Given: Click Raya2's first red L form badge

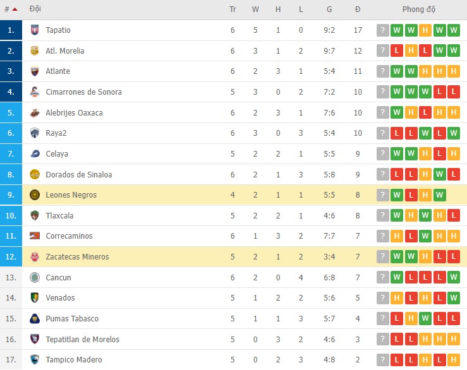Looking at the screenshot, I should tap(397, 133).
